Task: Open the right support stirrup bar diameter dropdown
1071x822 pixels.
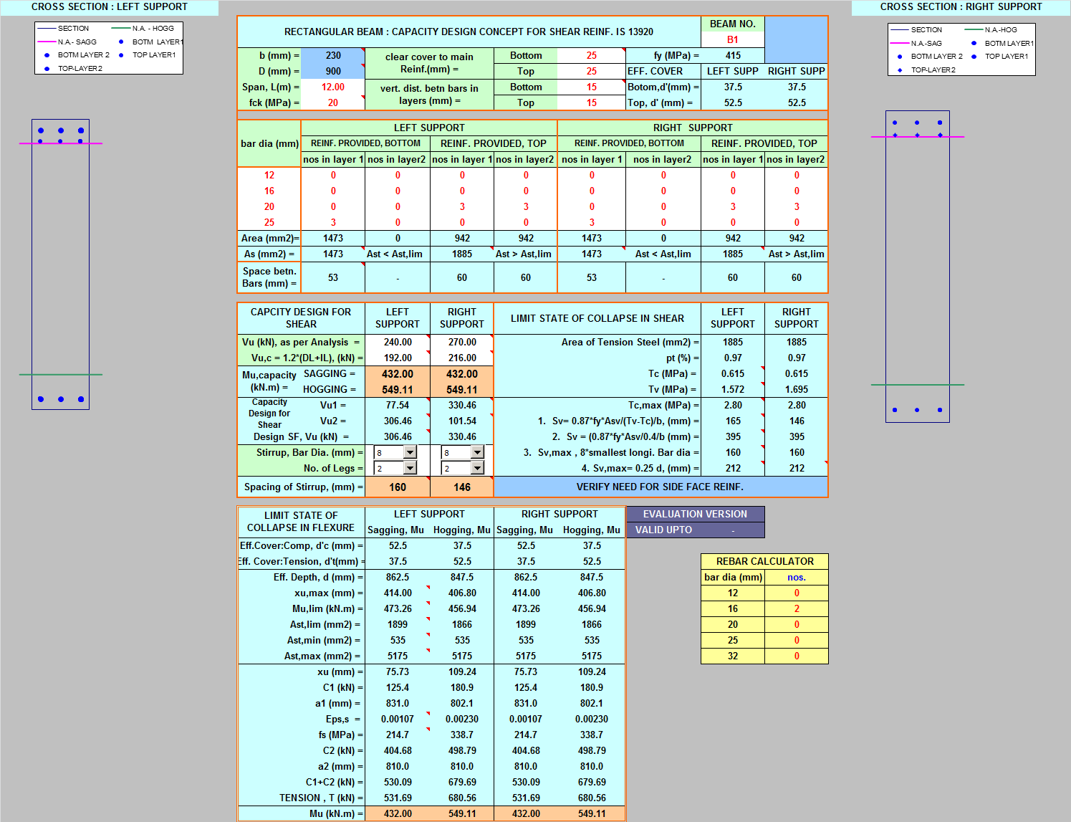Action: point(477,452)
